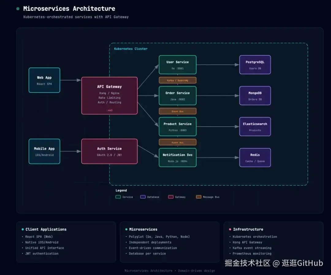Click the red Gateway legend swatch
The width and height of the screenshot is (331, 275).
pos(171,197)
